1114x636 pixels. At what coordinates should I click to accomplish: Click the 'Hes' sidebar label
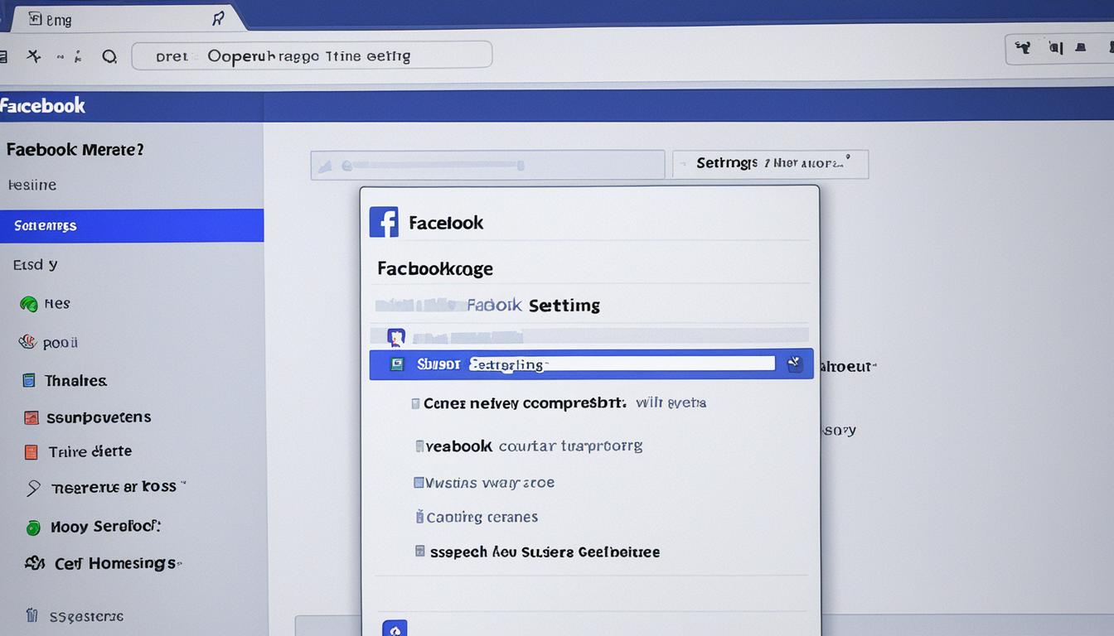57,303
